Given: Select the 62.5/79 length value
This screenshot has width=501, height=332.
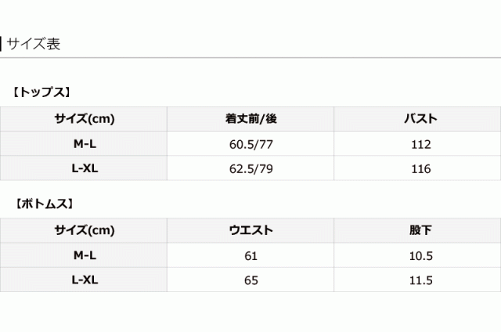Looking at the screenshot, I should (250, 168).
